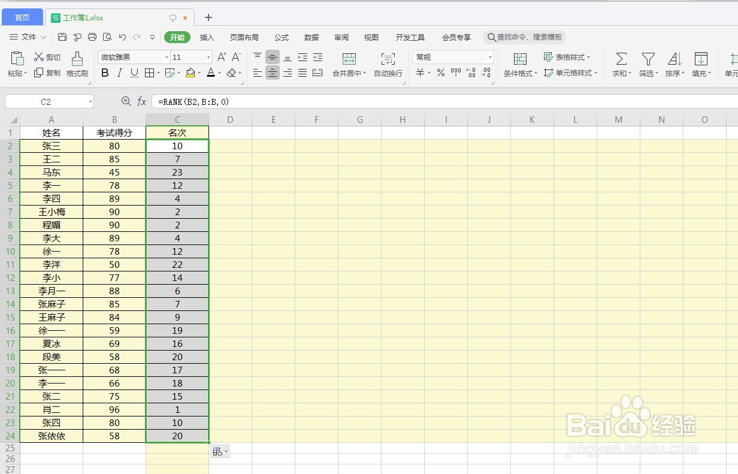Click the zoom magnifier beside fx
738x474 pixels.
126,102
